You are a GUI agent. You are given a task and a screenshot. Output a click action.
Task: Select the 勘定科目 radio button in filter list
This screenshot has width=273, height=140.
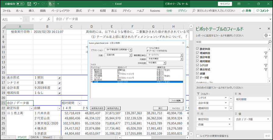point(91,70)
